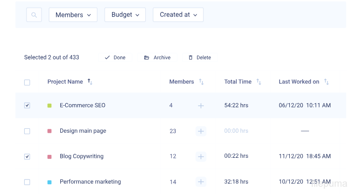353x194 pixels.
Task: Sort by Total Time arrows icon
Action: tap(259, 82)
